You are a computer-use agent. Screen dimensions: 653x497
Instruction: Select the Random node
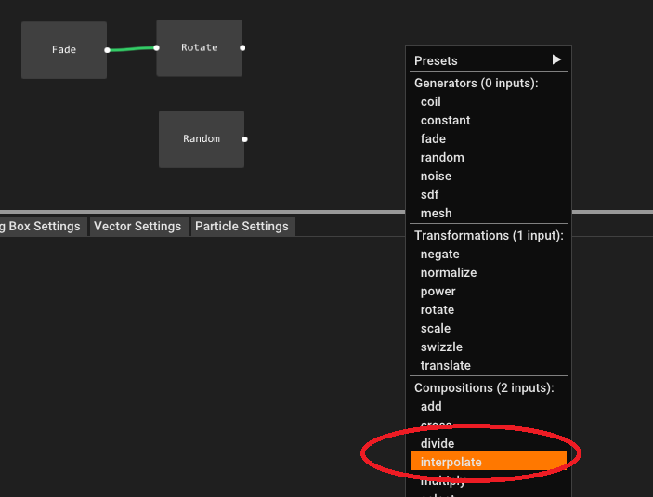tap(202, 139)
